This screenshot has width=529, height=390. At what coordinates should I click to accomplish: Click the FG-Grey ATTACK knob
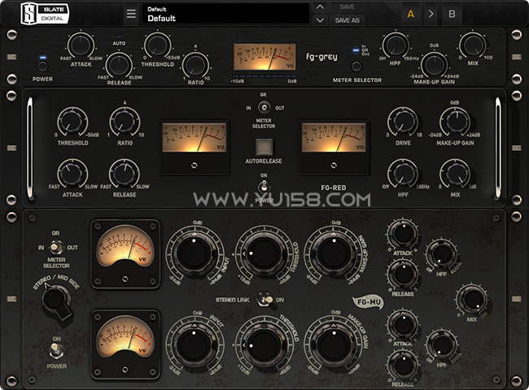pyautogui.click(x=81, y=45)
